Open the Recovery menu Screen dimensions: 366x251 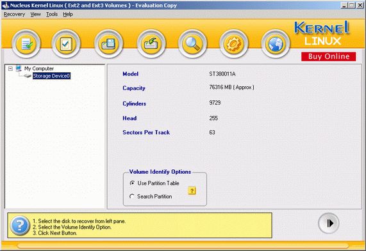(x=14, y=15)
